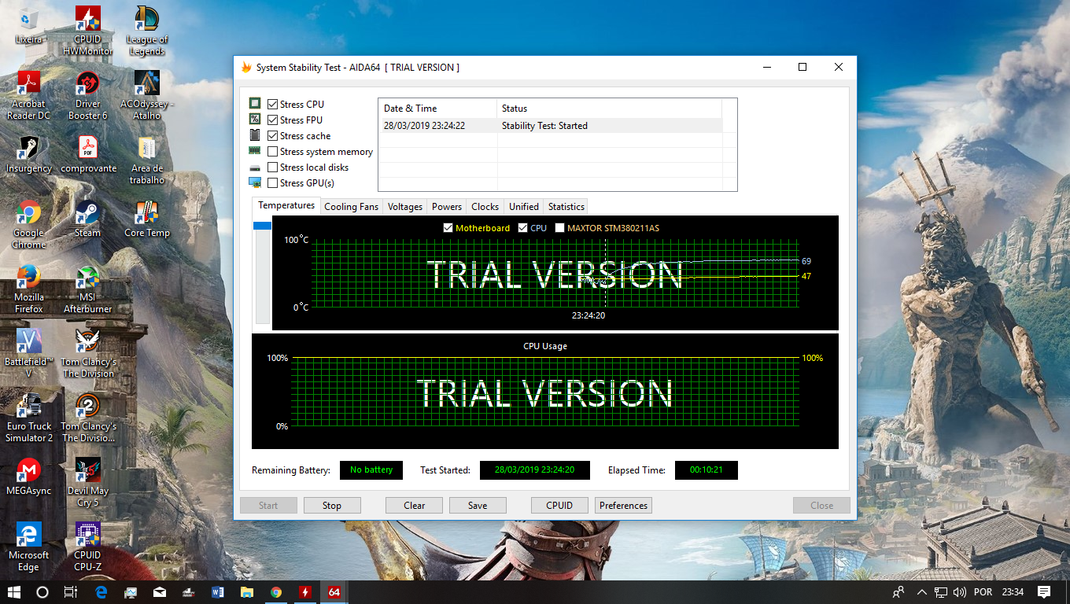Open the Lixeira recycle bin desktop icon
Viewport: 1070px width, 604px height.
click(x=28, y=26)
